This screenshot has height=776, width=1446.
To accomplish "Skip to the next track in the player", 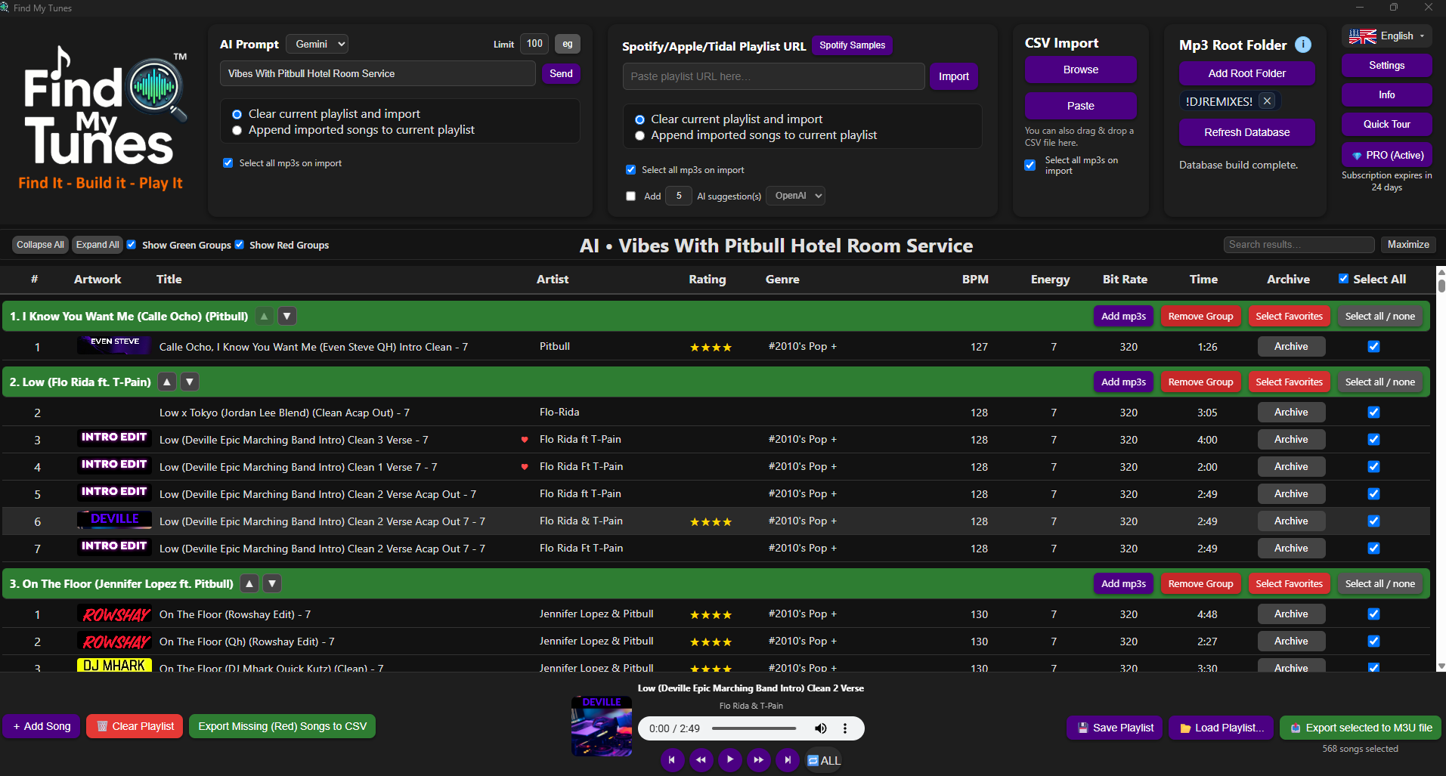I will 787,760.
